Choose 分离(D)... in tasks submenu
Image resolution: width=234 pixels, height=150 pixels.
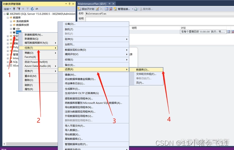coord(94,24)
